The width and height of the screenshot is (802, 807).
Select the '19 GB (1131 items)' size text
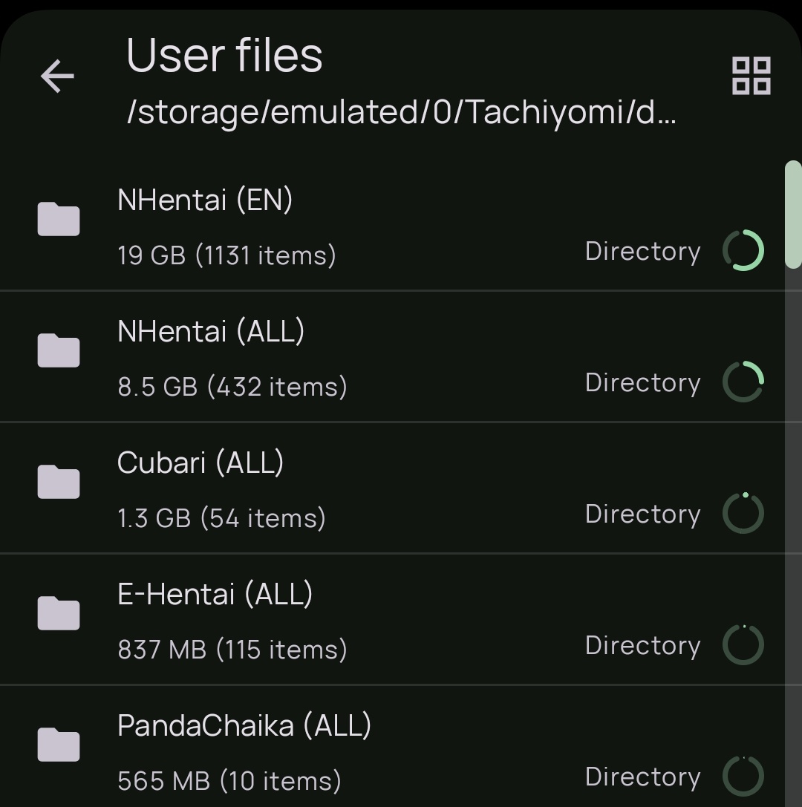click(x=227, y=255)
